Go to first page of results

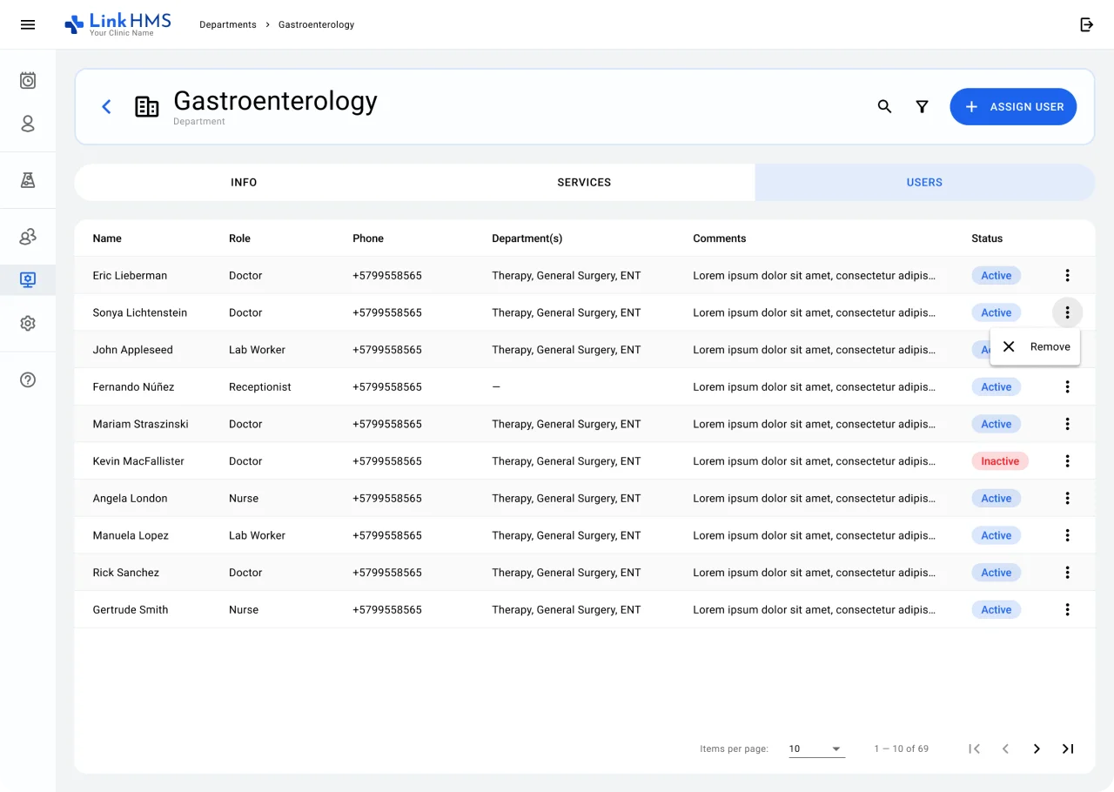point(975,748)
